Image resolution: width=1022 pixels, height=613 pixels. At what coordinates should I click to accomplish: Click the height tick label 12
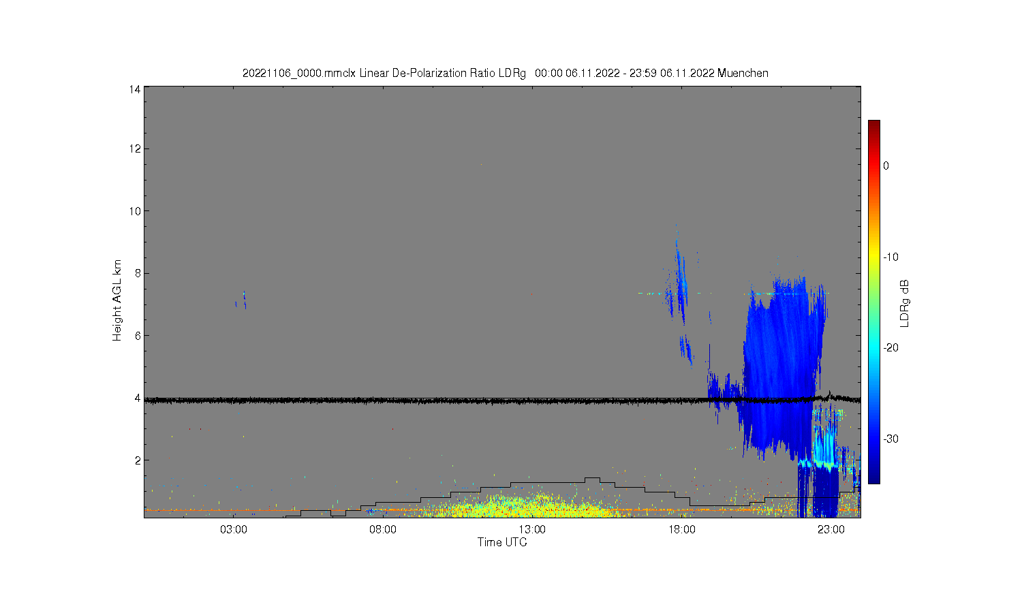click(135, 148)
